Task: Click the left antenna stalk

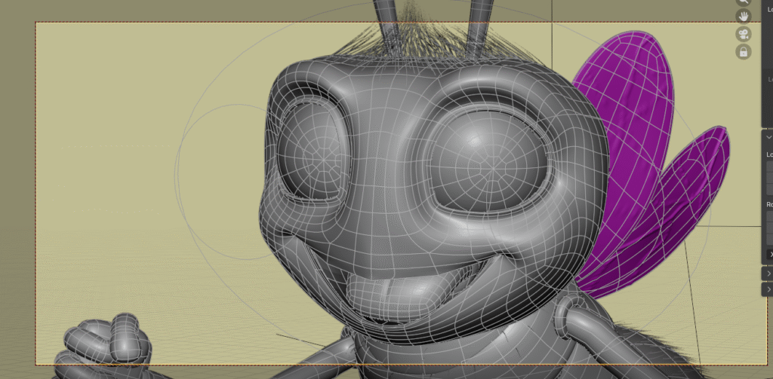Action: 387,19
